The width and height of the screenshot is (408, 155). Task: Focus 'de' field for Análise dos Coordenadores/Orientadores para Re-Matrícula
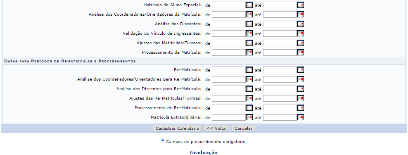[x=229, y=79]
